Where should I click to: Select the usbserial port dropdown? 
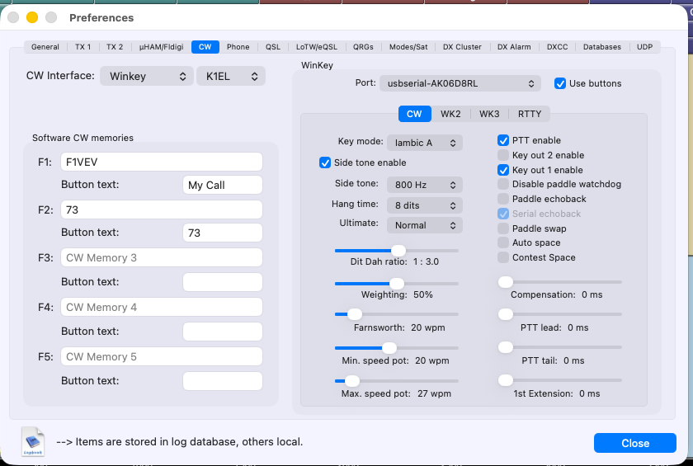[x=460, y=83]
